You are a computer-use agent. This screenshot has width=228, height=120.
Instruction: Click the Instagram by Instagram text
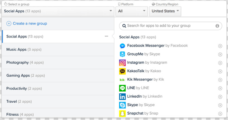(x=147, y=63)
